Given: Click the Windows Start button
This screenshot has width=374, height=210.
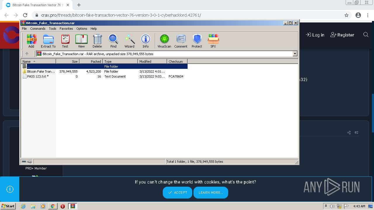Looking at the screenshot, I should point(8,206).
